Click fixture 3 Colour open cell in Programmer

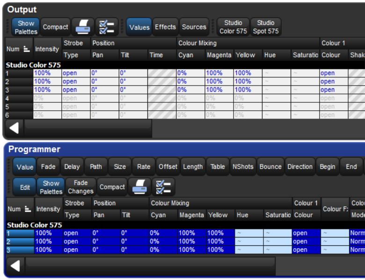(x=307, y=250)
